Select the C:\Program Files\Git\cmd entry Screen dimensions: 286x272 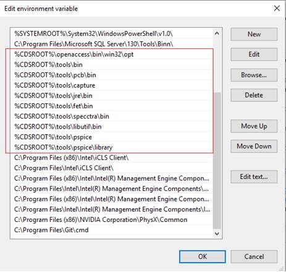coord(111,230)
